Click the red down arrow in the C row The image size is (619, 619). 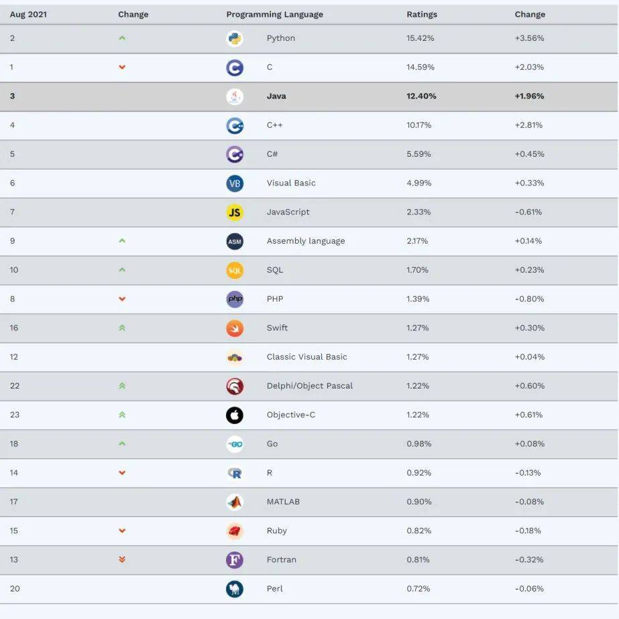[122, 67]
